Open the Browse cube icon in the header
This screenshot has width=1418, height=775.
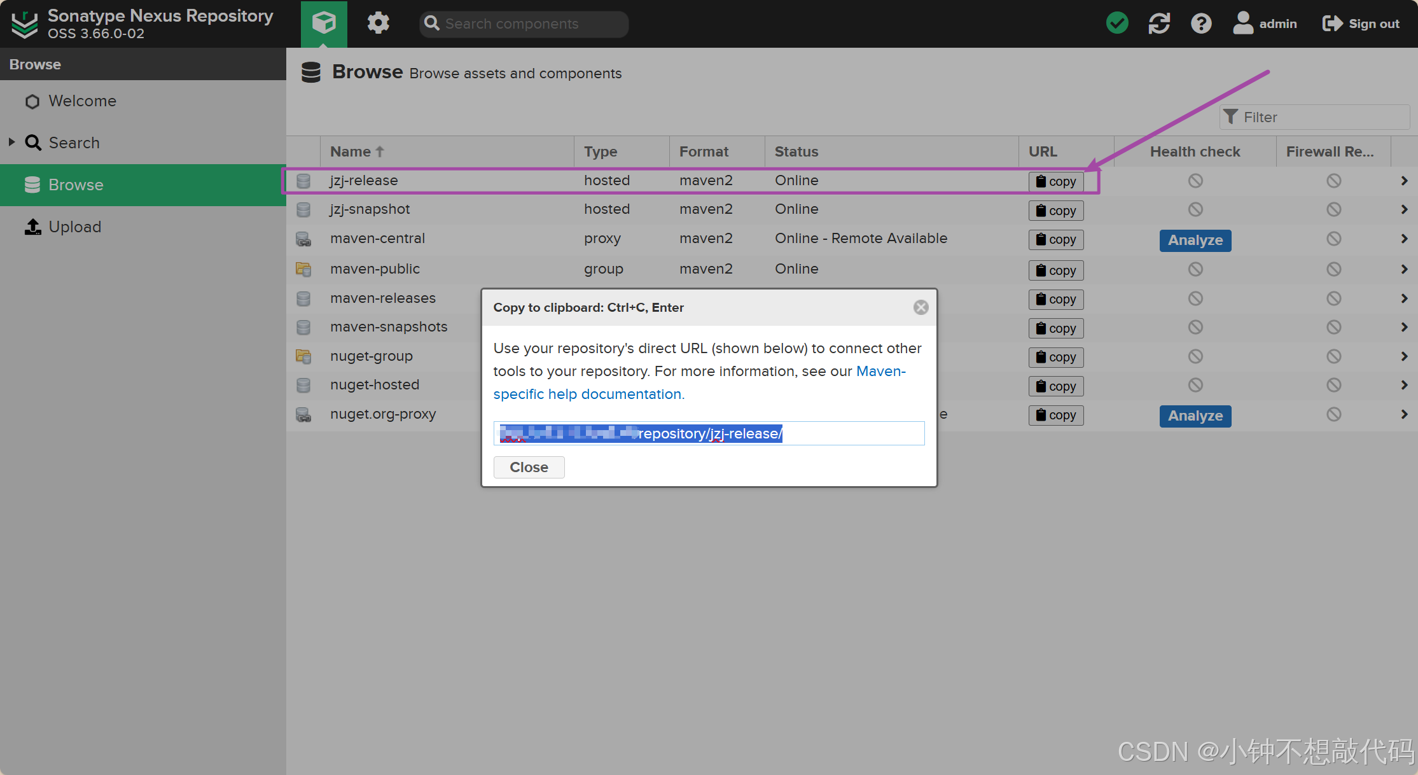coord(324,24)
